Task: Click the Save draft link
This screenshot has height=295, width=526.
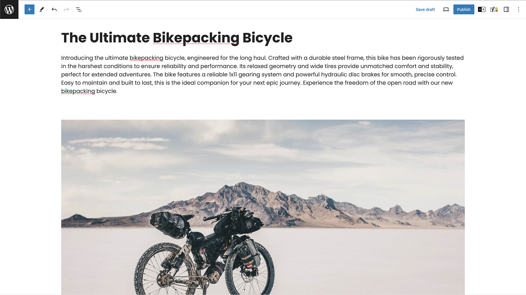Action: point(425,9)
